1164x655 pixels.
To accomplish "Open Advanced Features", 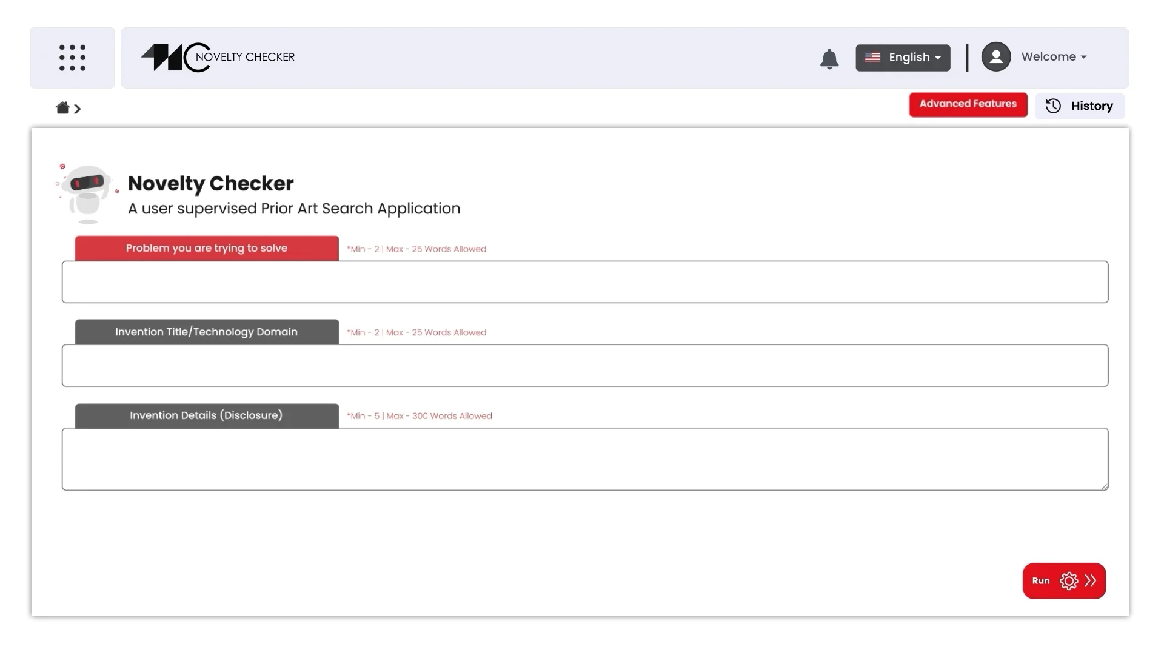I will (x=968, y=104).
